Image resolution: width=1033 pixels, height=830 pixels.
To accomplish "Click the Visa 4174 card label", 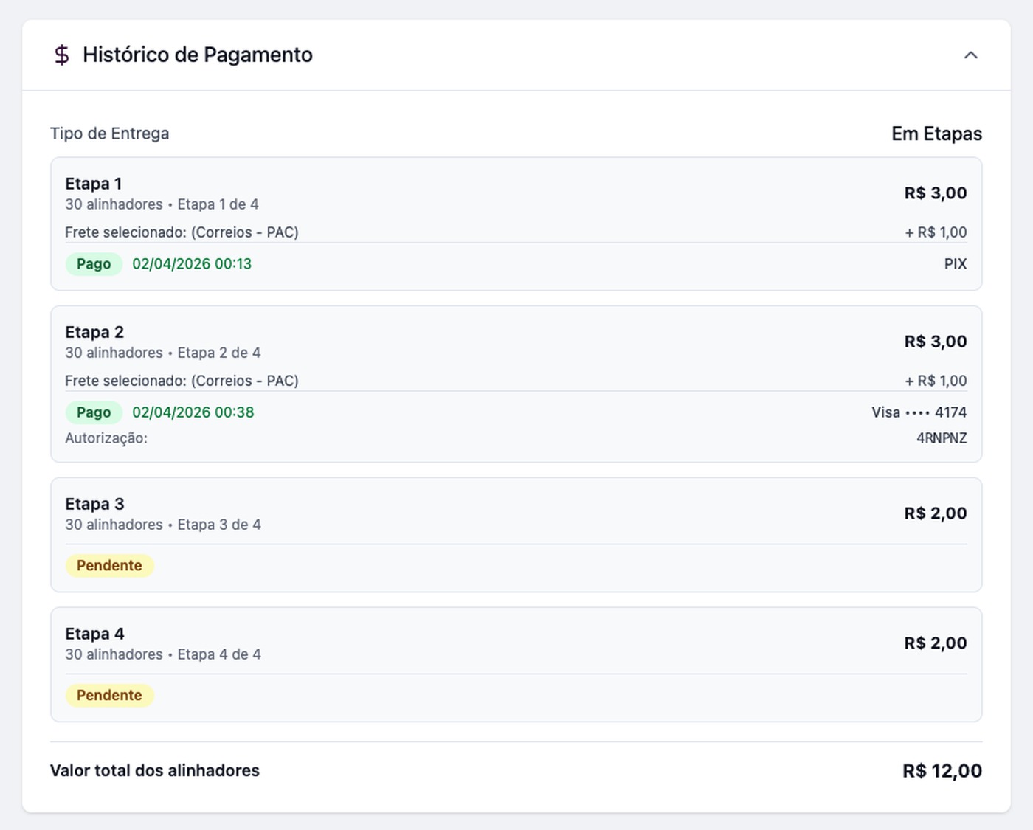I will [919, 412].
